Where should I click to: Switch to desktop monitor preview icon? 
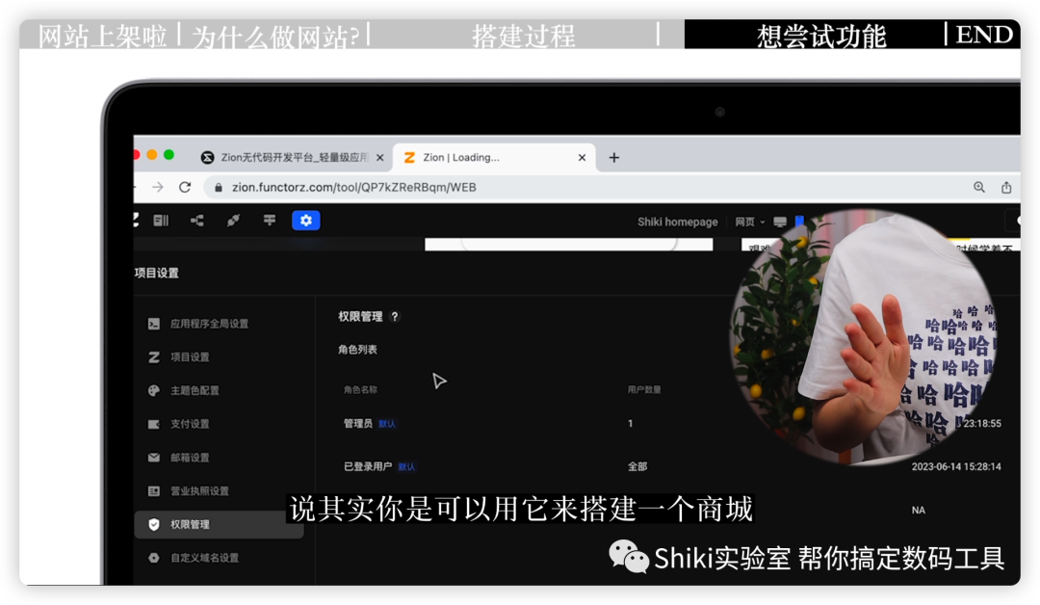[x=780, y=222]
